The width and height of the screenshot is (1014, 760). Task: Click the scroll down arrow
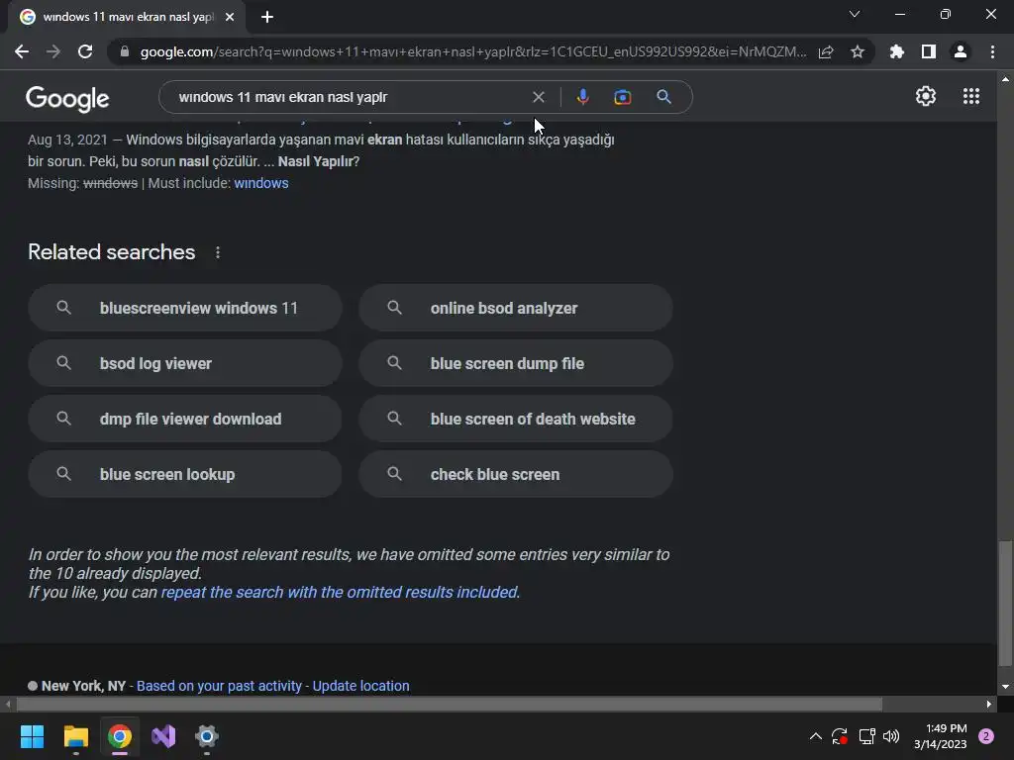(x=1005, y=687)
